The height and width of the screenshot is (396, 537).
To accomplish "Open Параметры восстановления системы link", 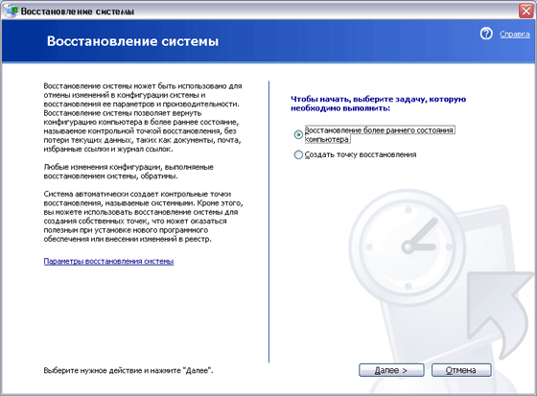I will 108,262.
